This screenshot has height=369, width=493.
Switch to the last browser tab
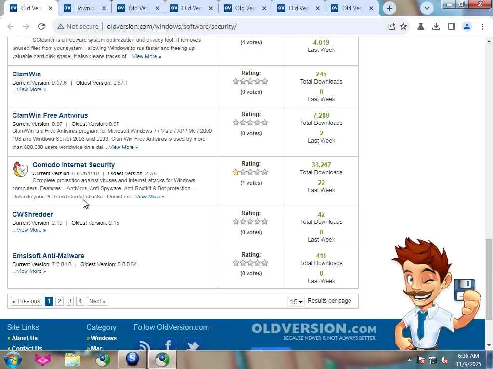[352, 8]
